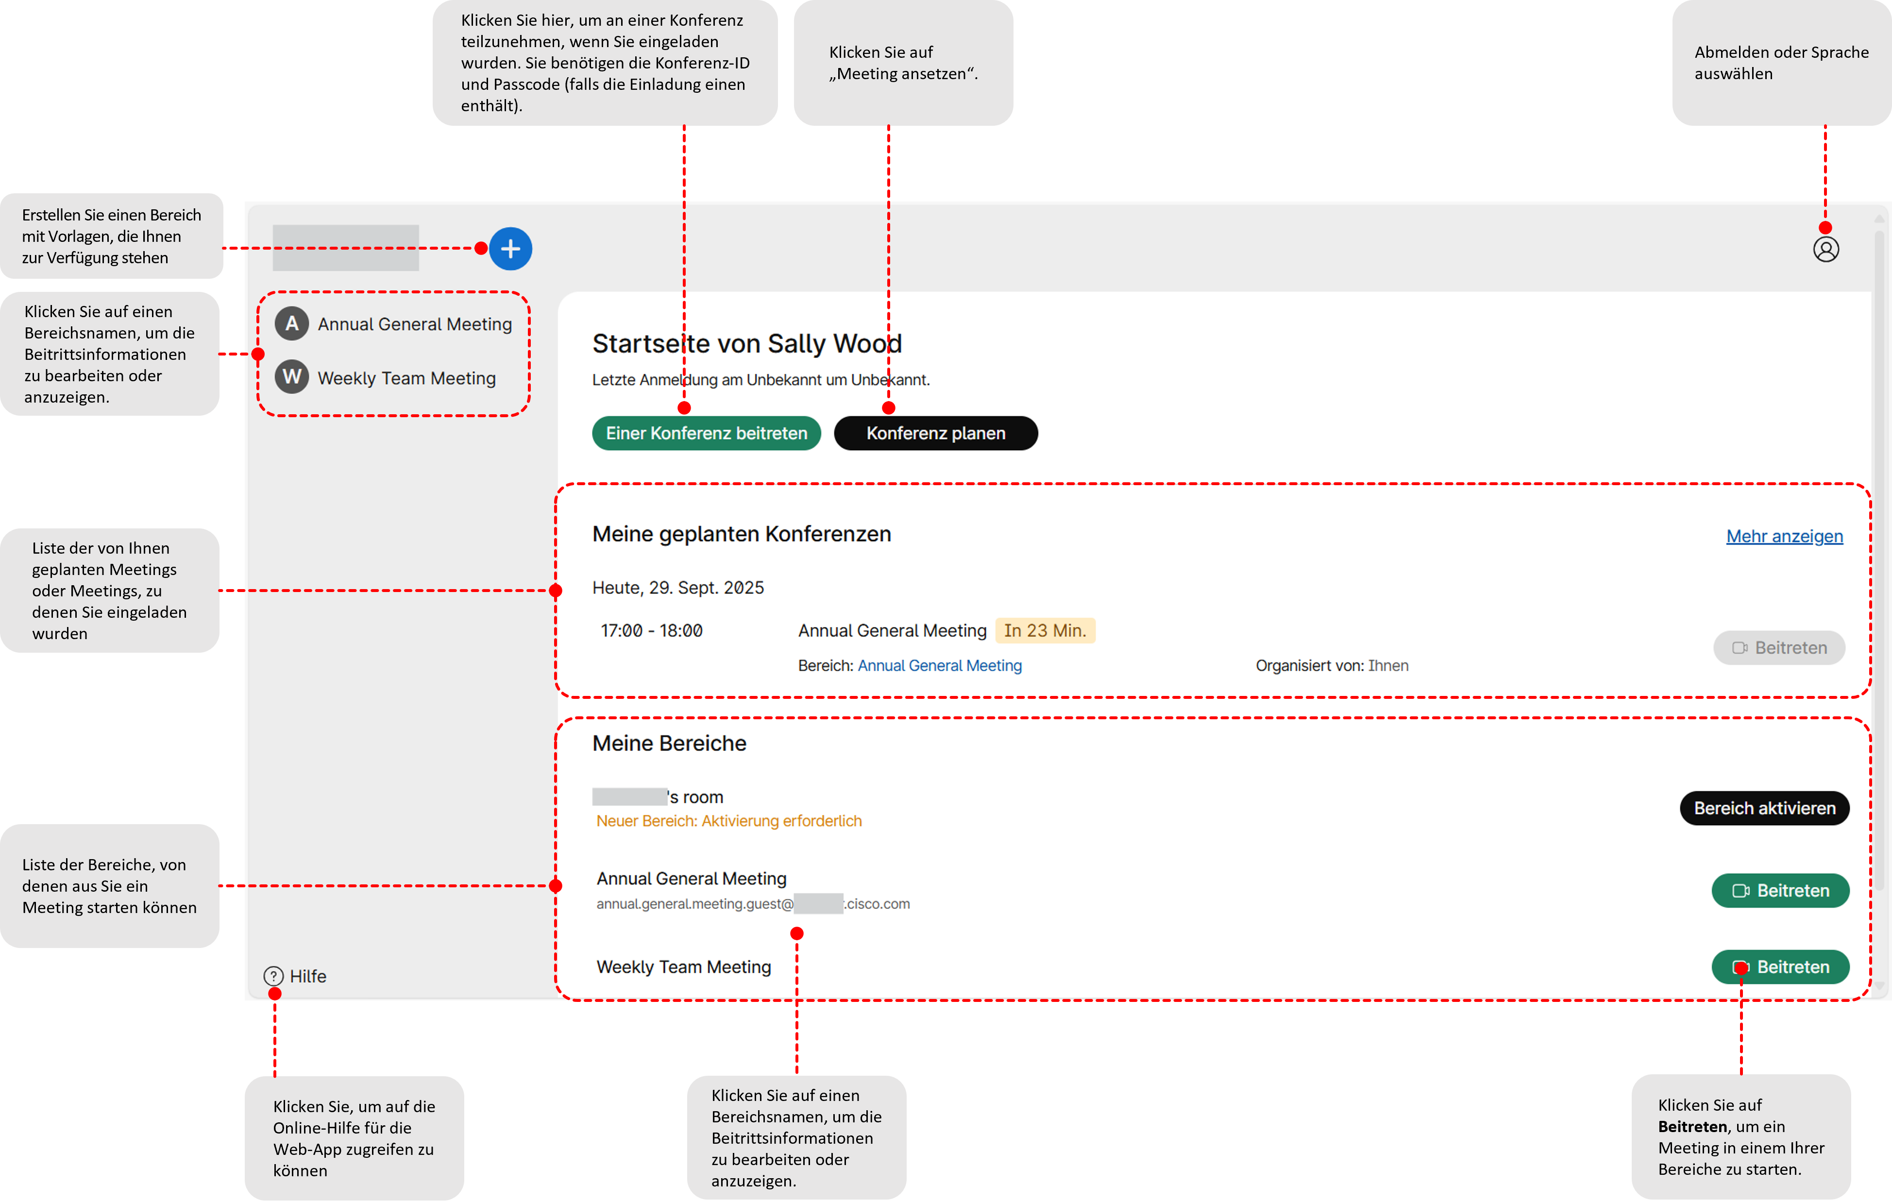This screenshot has height=1202, width=1892.
Task: Open 'Mehr anzeigen' to view more meetings
Action: pos(1784,536)
